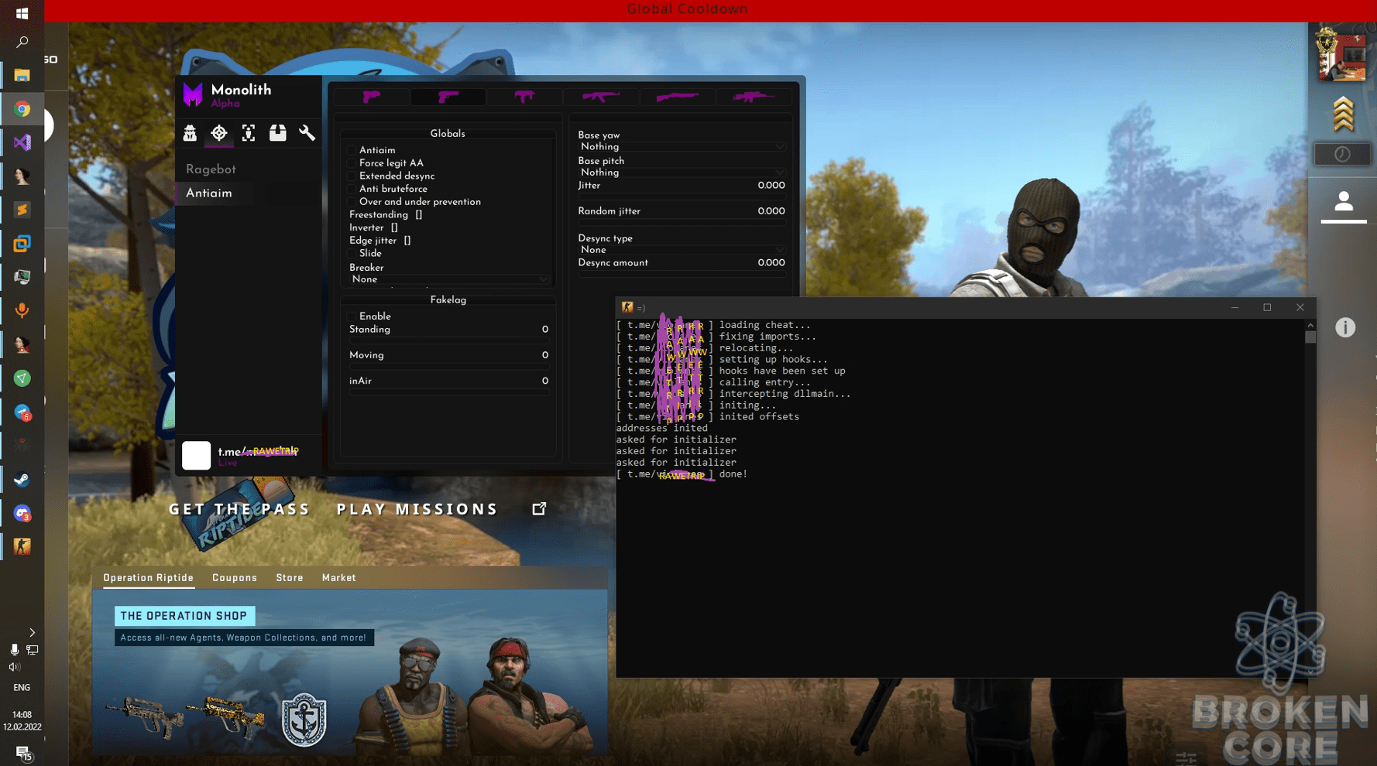Open the legit (spy figure) section icon
Viewport: 1377px width, 766px height.
pos(190,133)
